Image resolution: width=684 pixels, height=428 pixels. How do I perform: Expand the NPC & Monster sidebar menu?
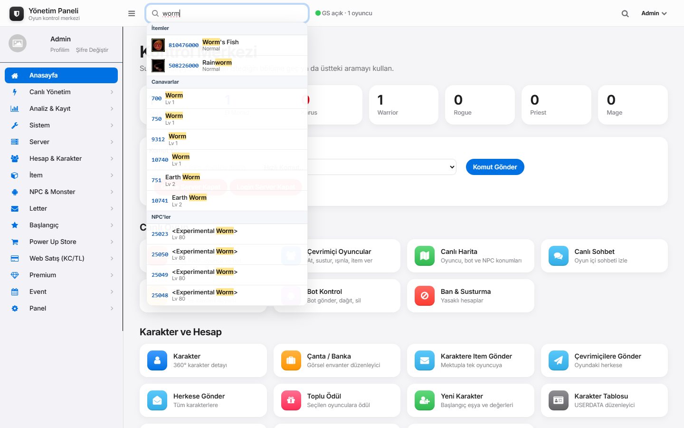tap(61, 192)
